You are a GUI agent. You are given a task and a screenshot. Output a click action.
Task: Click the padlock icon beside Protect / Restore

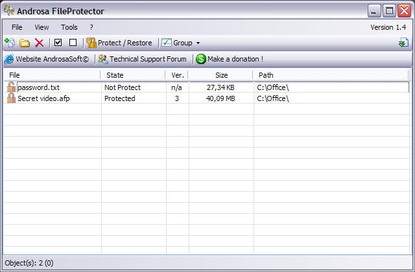coord(91,43)
